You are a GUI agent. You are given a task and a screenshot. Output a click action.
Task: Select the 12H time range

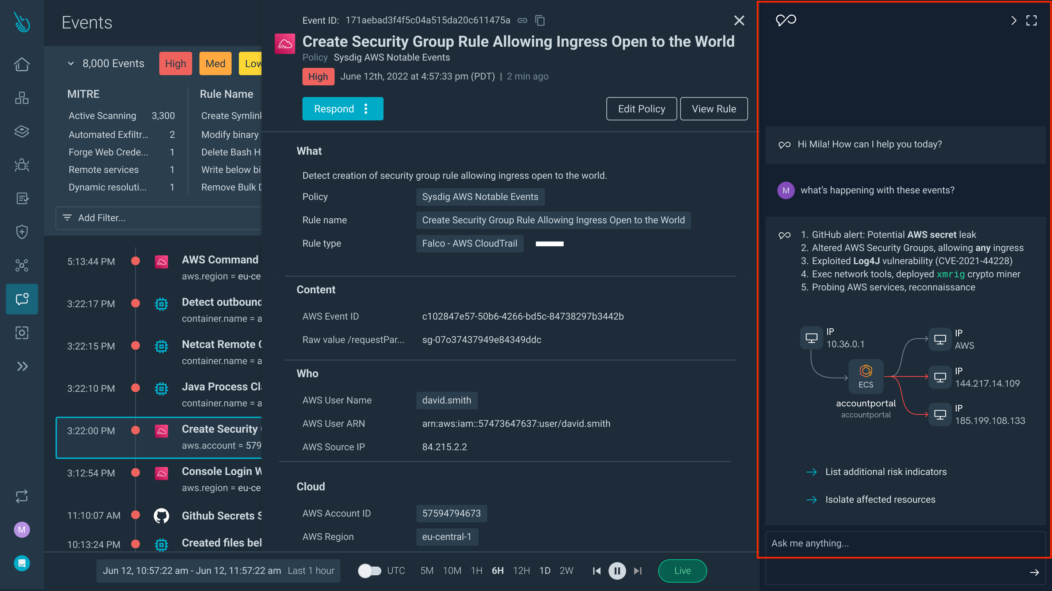[x=521, y=571]
